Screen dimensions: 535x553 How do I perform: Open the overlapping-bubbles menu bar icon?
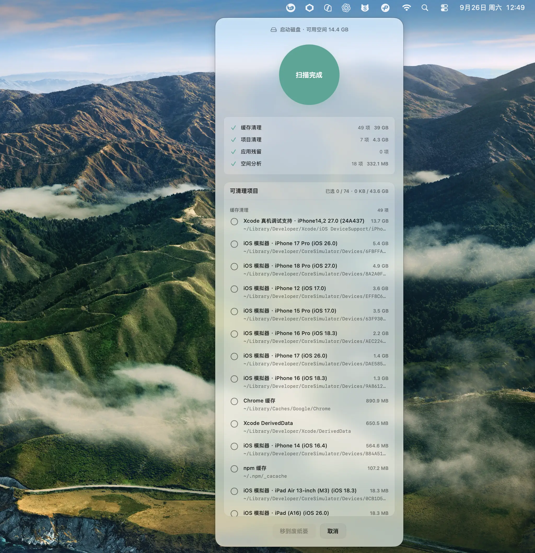(x=328, y=8)
